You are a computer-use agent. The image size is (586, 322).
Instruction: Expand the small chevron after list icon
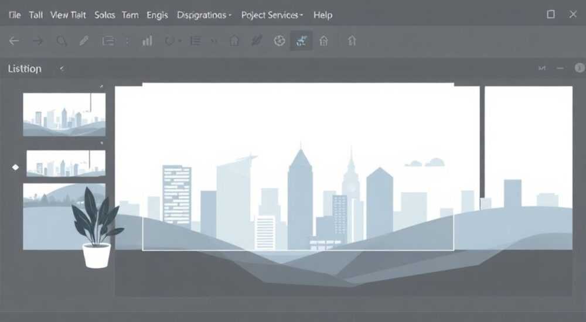(x=214, y=41)
